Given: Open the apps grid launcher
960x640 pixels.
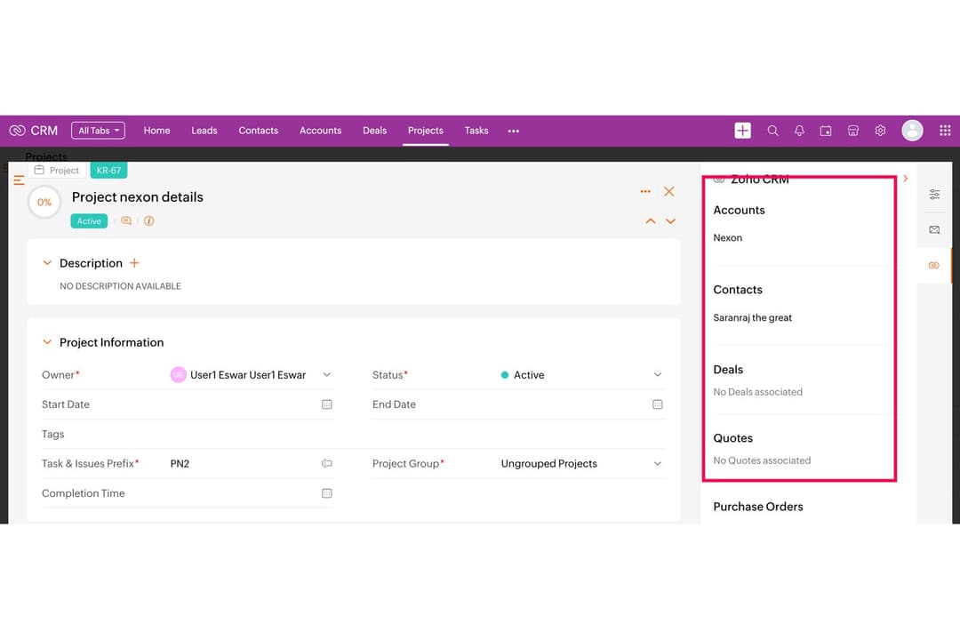Looking at the screenshot, I should pos(945,131).
